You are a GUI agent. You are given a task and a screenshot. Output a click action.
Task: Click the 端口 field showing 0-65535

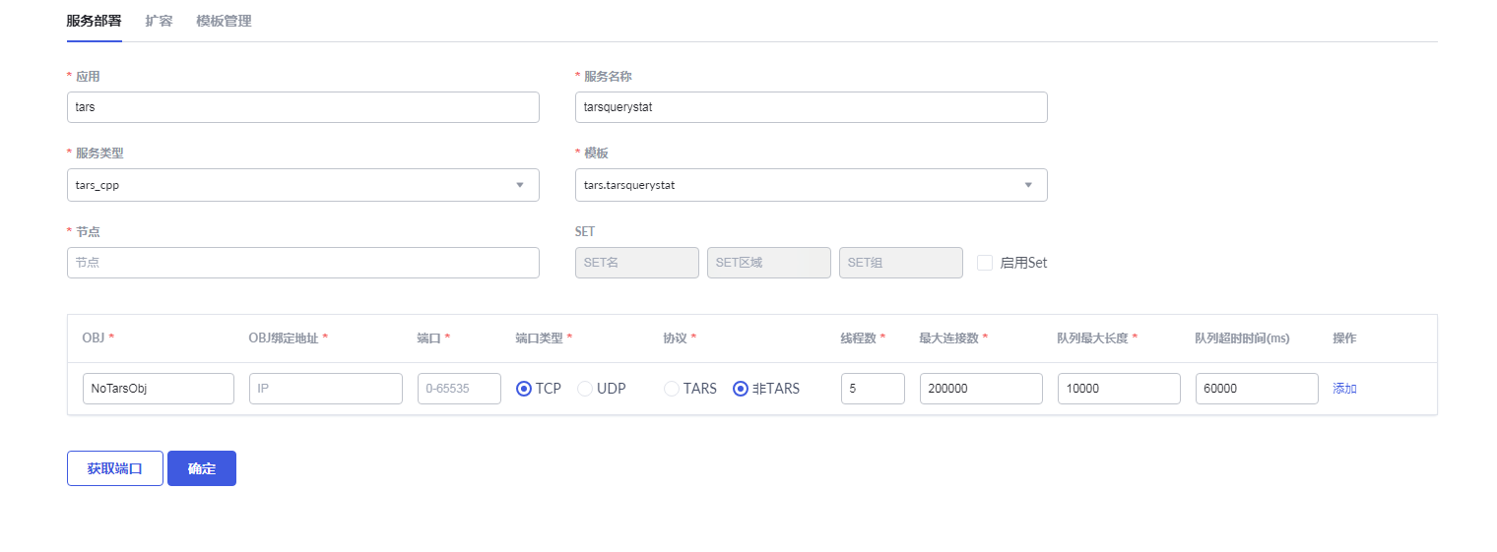click(459, 389)
